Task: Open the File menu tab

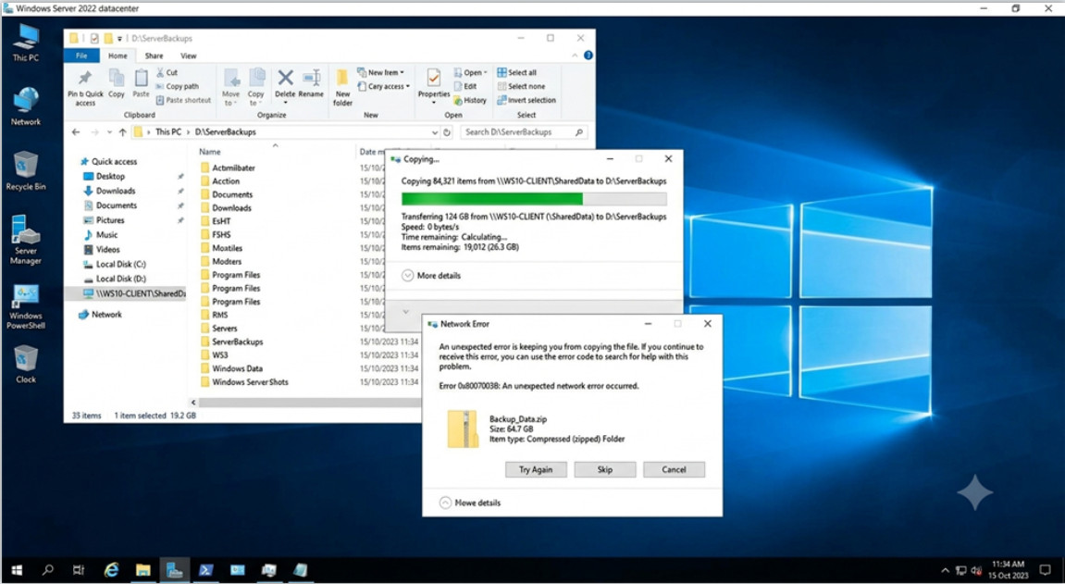Action: tap(81, 56)
